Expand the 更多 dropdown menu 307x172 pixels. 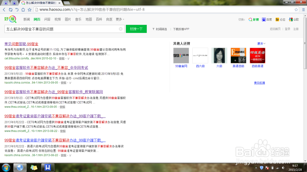(120, 19)
